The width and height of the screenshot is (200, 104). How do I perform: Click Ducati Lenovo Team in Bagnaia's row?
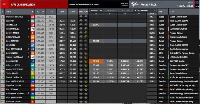click(178, 17)
